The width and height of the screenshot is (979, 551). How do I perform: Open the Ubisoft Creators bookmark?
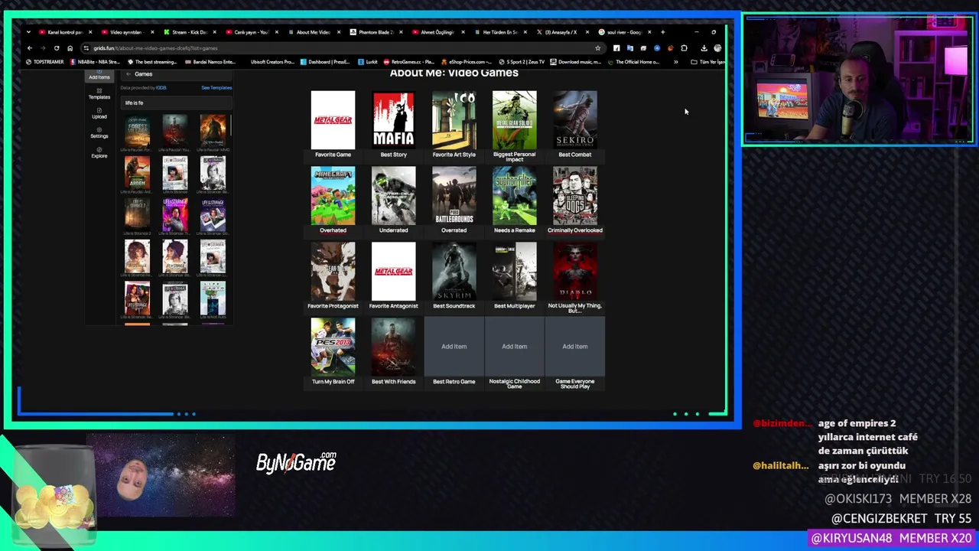pyautogui.click(x=272, y=62)
